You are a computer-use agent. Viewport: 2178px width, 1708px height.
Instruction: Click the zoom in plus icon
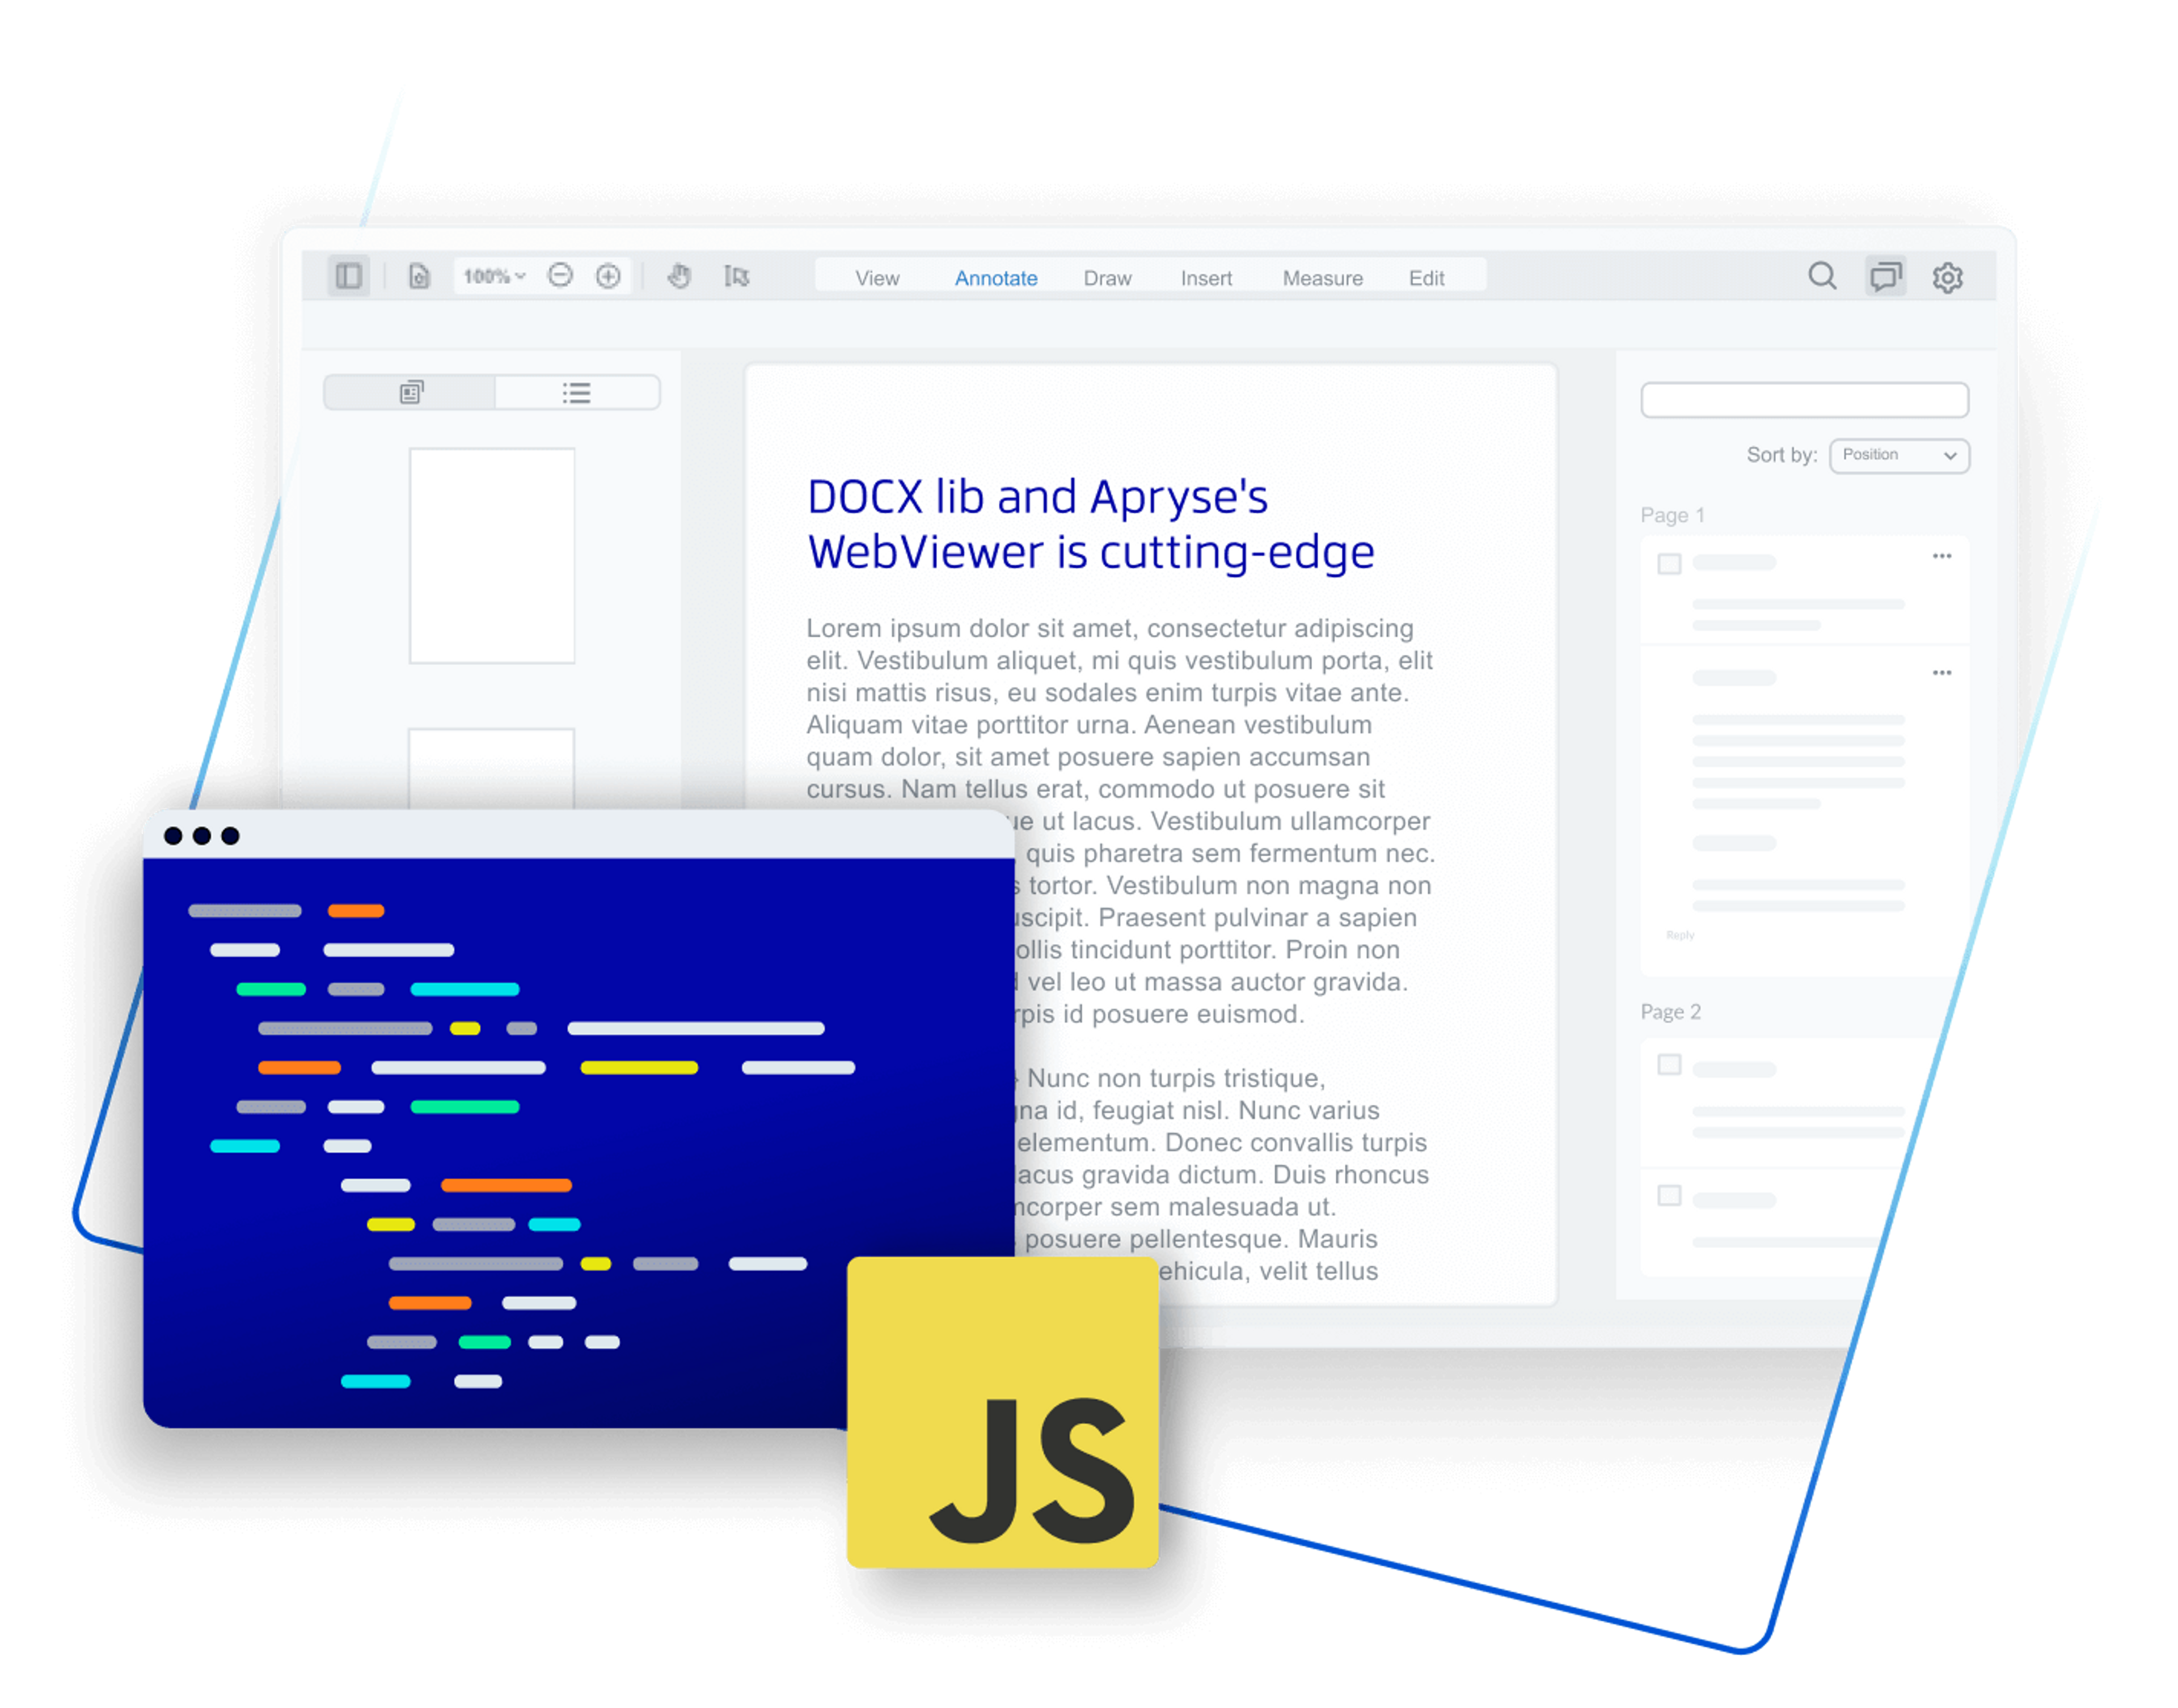(x=608, y=276)
